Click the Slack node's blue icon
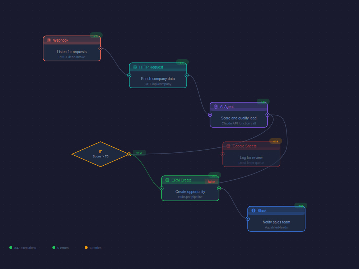 (x=253, y=211)
